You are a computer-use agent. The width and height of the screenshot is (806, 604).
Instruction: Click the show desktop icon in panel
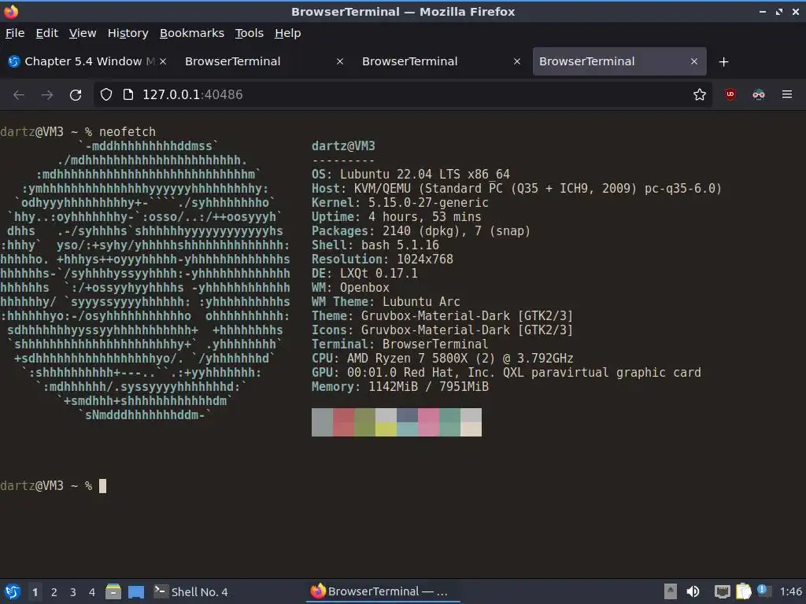(x=136, y=591)
